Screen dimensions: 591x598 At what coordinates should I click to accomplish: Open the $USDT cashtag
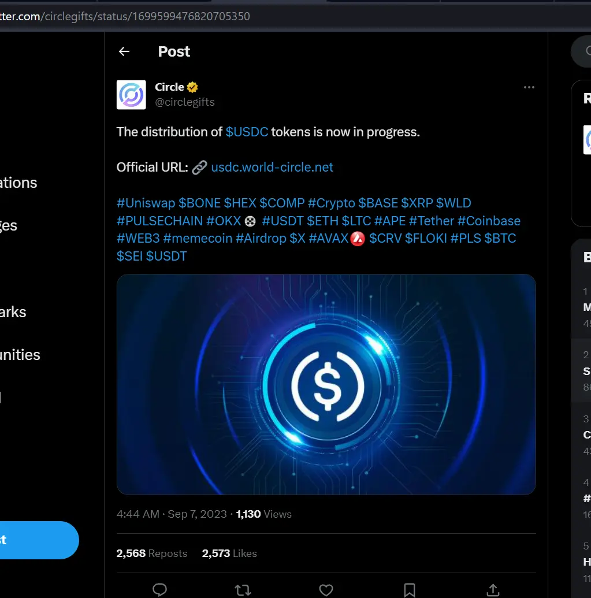(166, 257)
